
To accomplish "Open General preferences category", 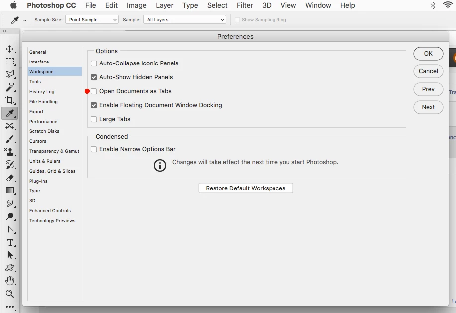I will (x=55, y=52).
